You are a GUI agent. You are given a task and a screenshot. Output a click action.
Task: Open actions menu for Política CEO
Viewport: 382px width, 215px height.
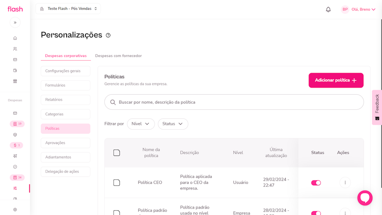click(x=345, y=183)
